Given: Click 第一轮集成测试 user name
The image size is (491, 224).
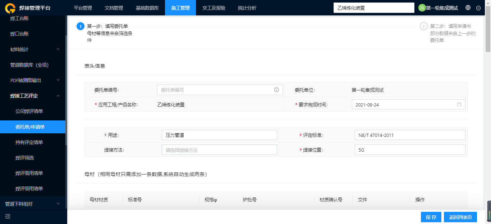Looking at the screenshot, I should (442, 8).
